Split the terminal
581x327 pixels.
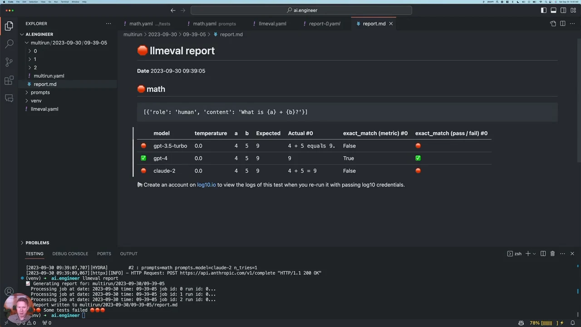[x=543, y=253]
